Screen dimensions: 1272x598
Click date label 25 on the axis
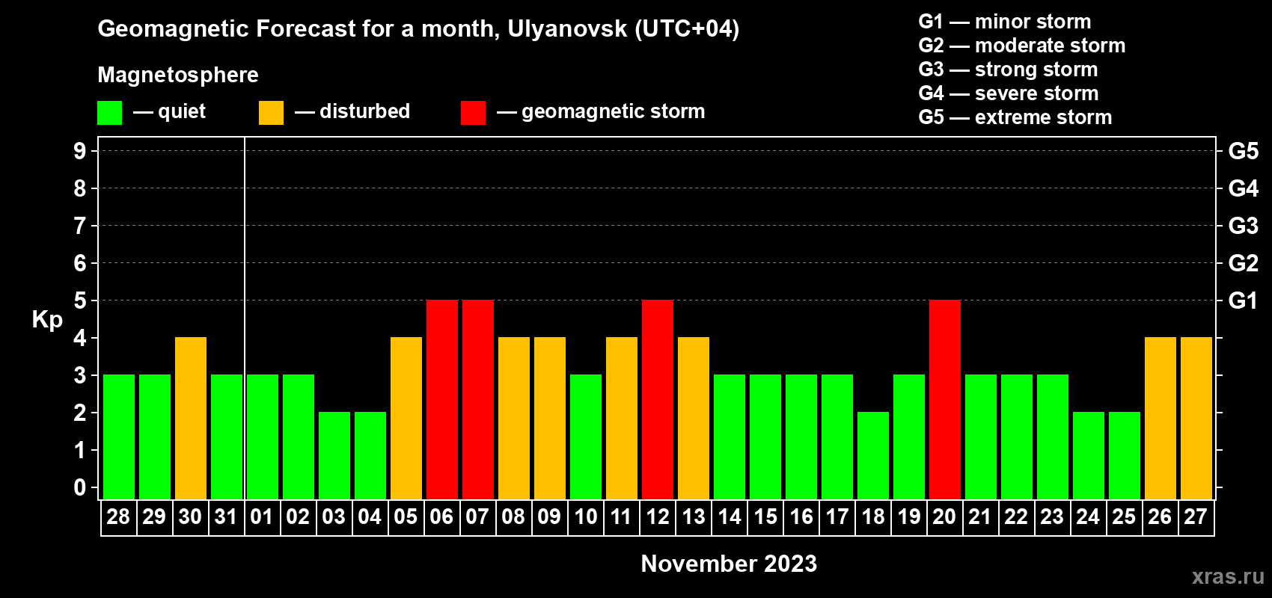click(1124, 517)
